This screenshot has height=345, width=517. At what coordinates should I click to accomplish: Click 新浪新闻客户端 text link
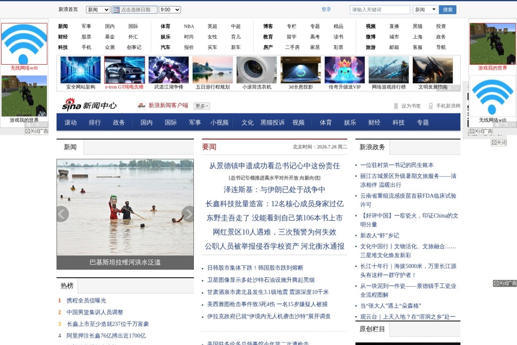(168, 105)
